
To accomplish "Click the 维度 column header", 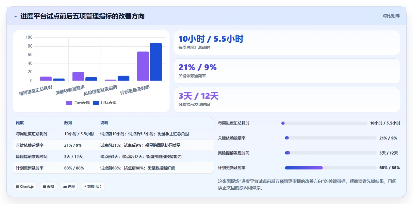I will click(x=20, y=123).
